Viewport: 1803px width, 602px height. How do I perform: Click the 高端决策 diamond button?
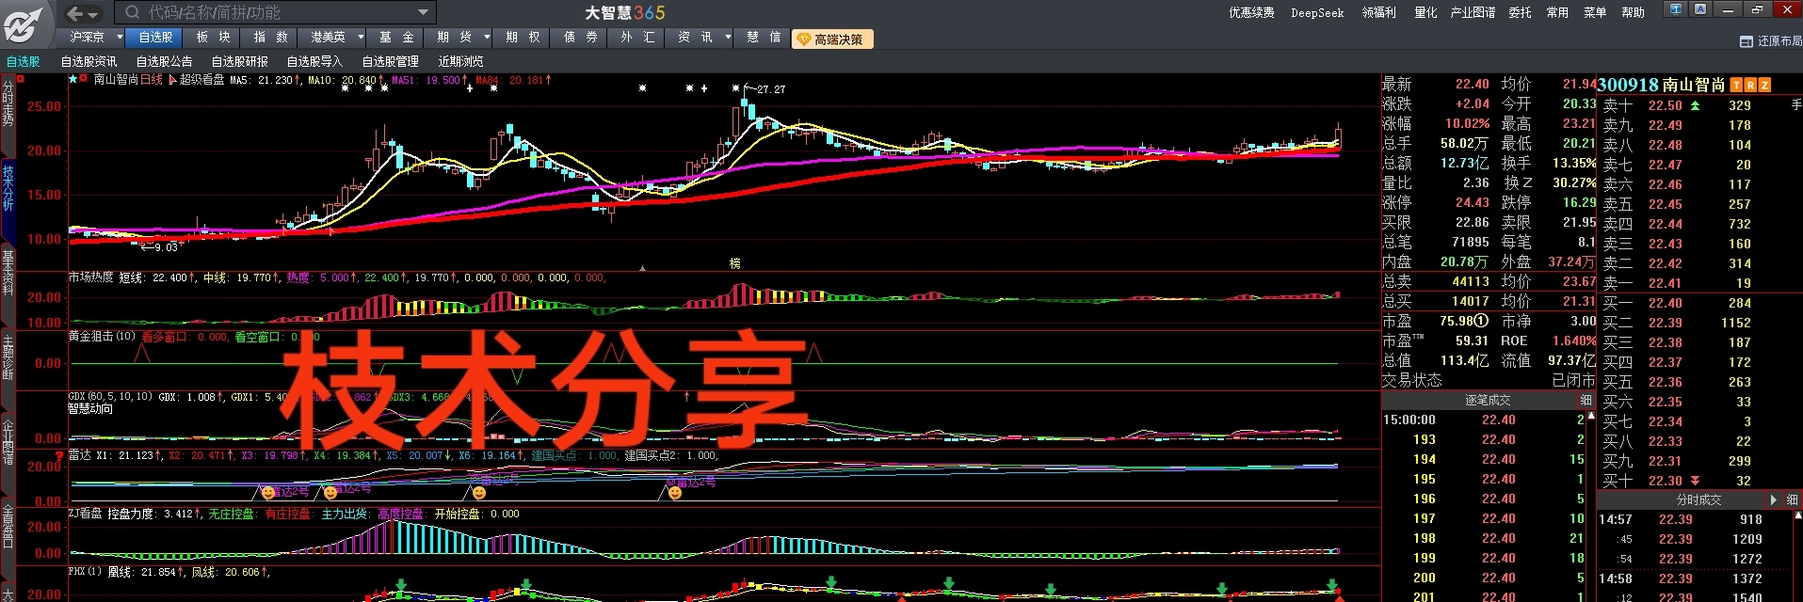tap(832, 39)
